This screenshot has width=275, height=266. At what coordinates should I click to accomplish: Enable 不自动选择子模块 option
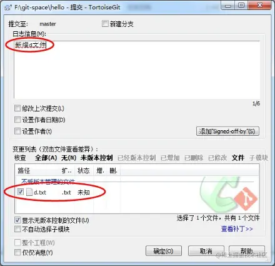point(17,229)
